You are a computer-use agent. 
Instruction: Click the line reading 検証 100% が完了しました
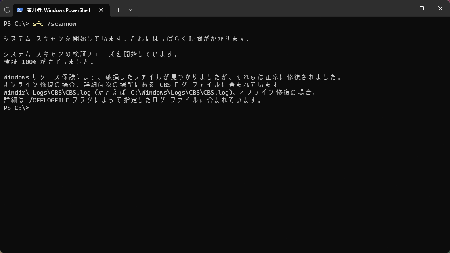coord(49,62)
